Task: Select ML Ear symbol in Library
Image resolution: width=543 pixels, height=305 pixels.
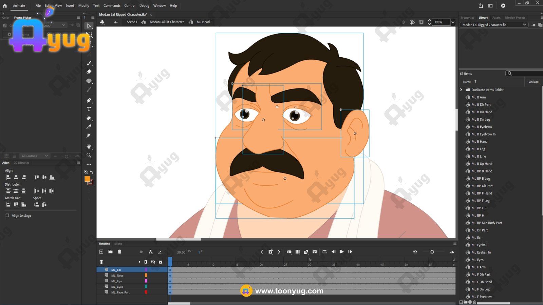Action: tap(476, 238)
